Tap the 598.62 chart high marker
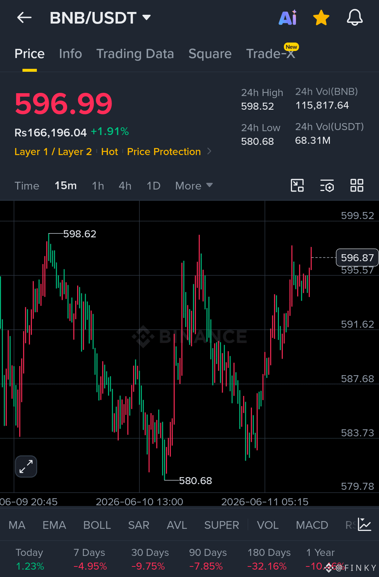Viewport: 379px width, 577px height. (80, 234)
